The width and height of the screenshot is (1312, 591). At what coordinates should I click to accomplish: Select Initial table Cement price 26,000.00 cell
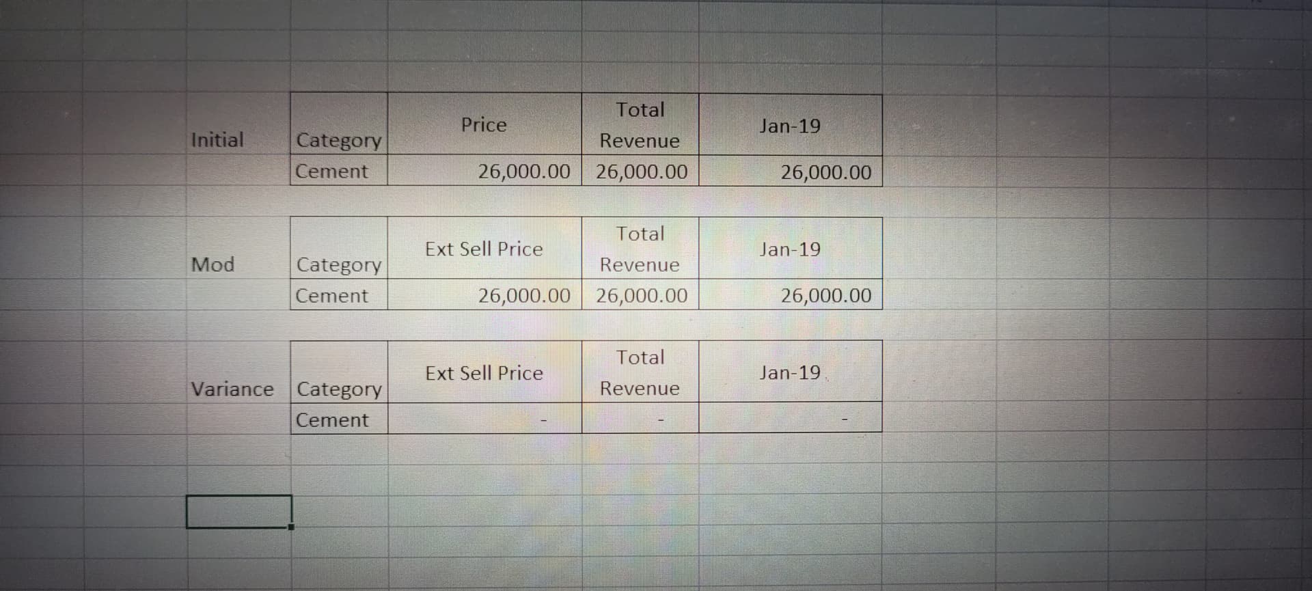pyautogui.click(x=484, y=171)
